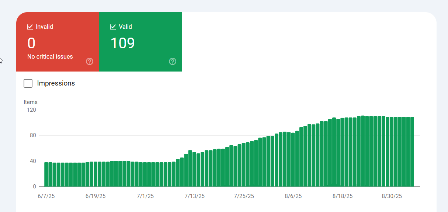Click the 'Items' axis title
Viewport: 448px width, 212px height.
click(31, 102)
